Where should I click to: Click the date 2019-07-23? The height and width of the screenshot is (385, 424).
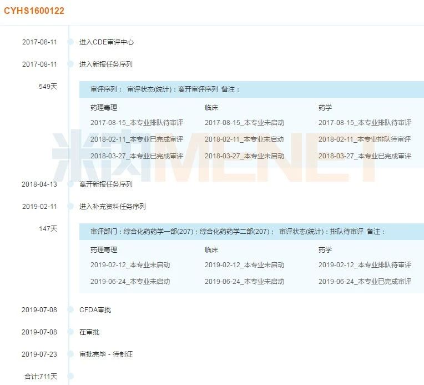pos(39,354)
